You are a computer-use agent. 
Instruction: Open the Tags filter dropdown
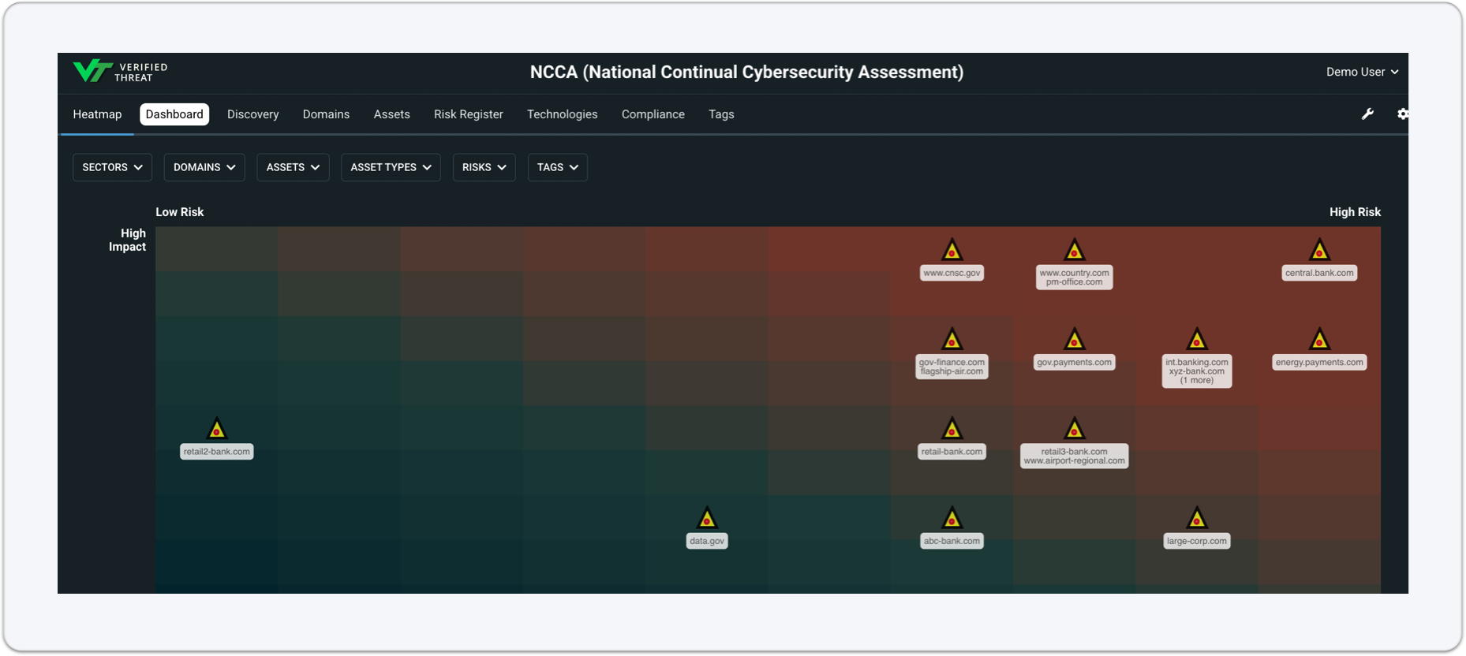(557, 167)
